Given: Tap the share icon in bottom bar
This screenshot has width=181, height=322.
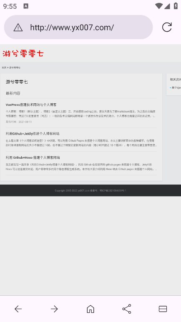Looking at the screenshot, I should pyautogui.click(x=127, y=309).
